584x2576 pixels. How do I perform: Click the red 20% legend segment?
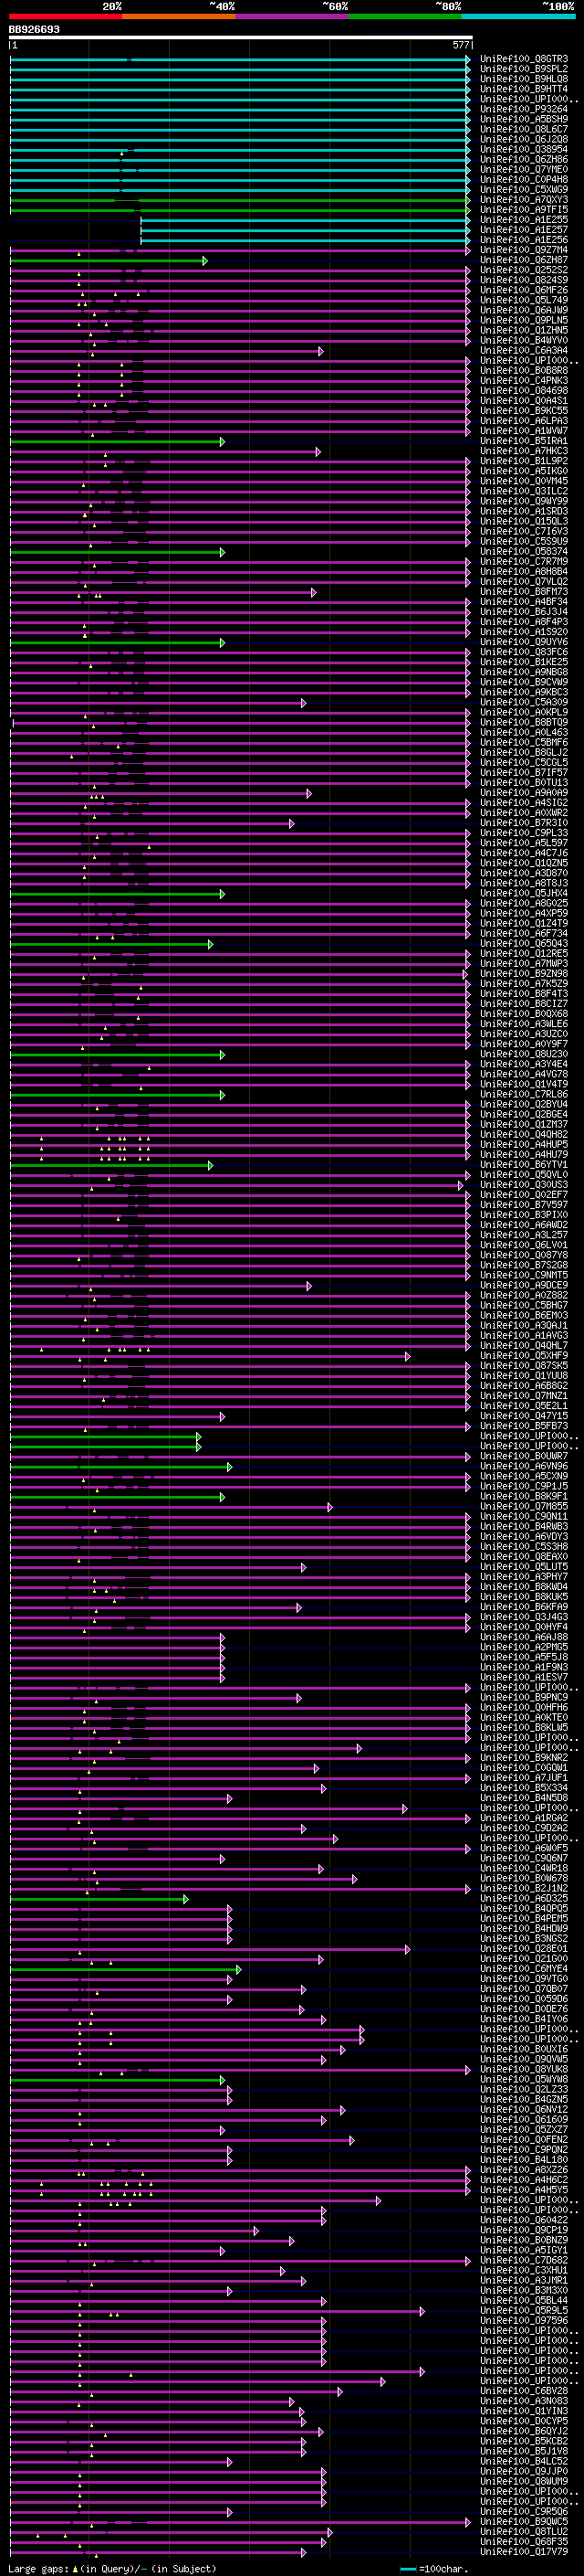[x=66, y=16]
